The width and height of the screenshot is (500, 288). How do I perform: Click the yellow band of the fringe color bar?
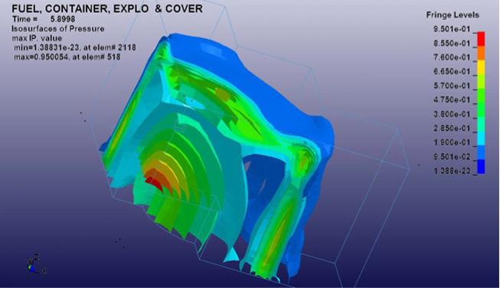tap(481, 67)
